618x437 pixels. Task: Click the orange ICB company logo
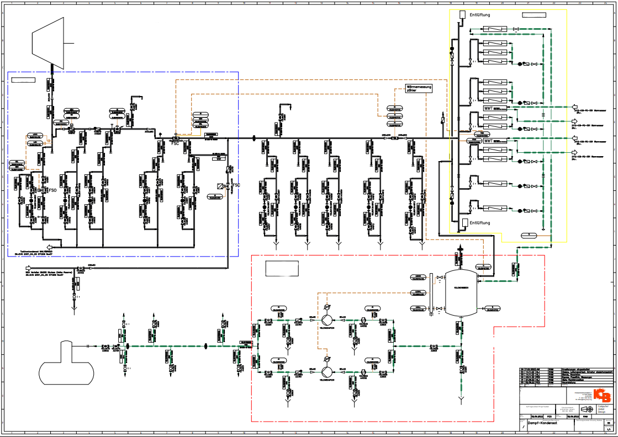(x=602, y=396)
